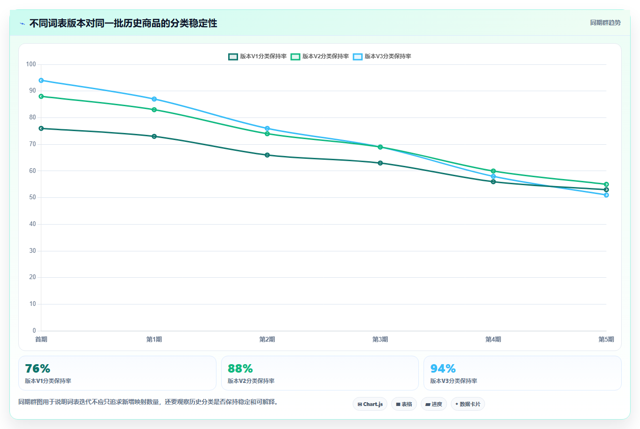Click the footer note starting 同期群图用于说明

(x=148, y=402)
